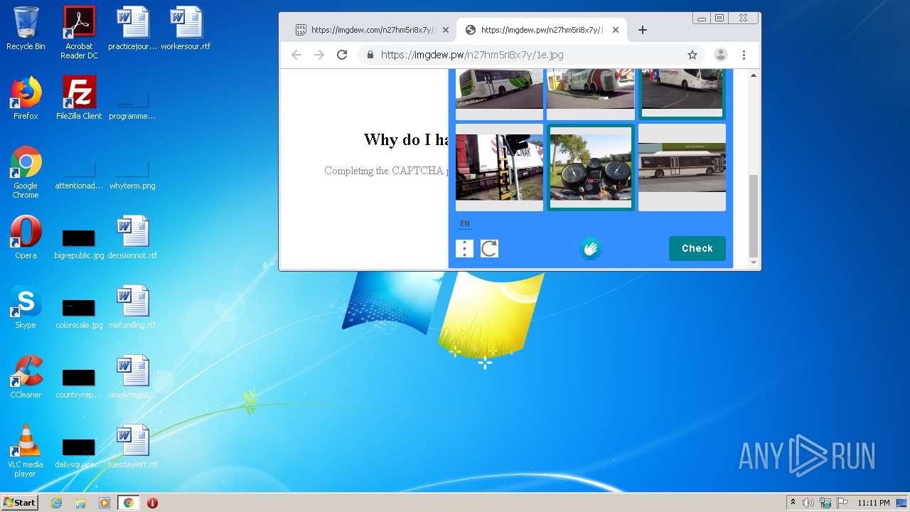Open the volume control in tray
The width and height of the screenshot is (910, 512).
pos(808,503)
